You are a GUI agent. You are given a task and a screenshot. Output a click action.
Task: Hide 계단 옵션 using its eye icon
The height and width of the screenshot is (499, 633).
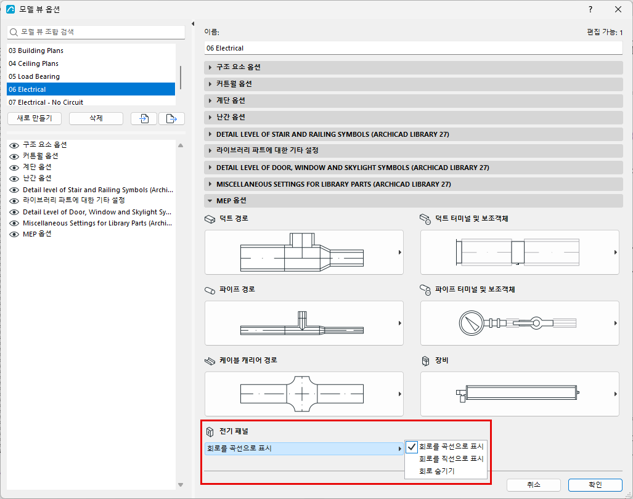(14, 168)
